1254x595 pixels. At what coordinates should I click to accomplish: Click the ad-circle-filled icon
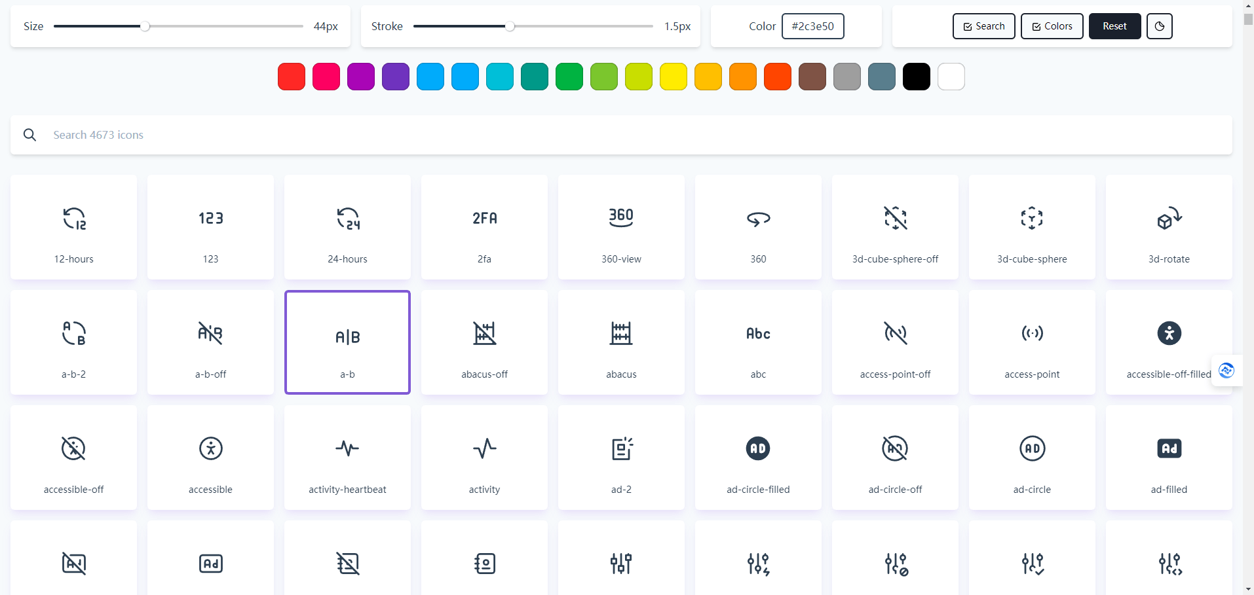point(757,458)
